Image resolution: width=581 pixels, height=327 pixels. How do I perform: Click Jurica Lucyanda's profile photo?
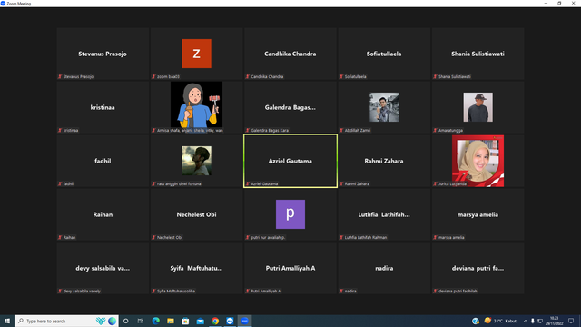pos(478,161)
